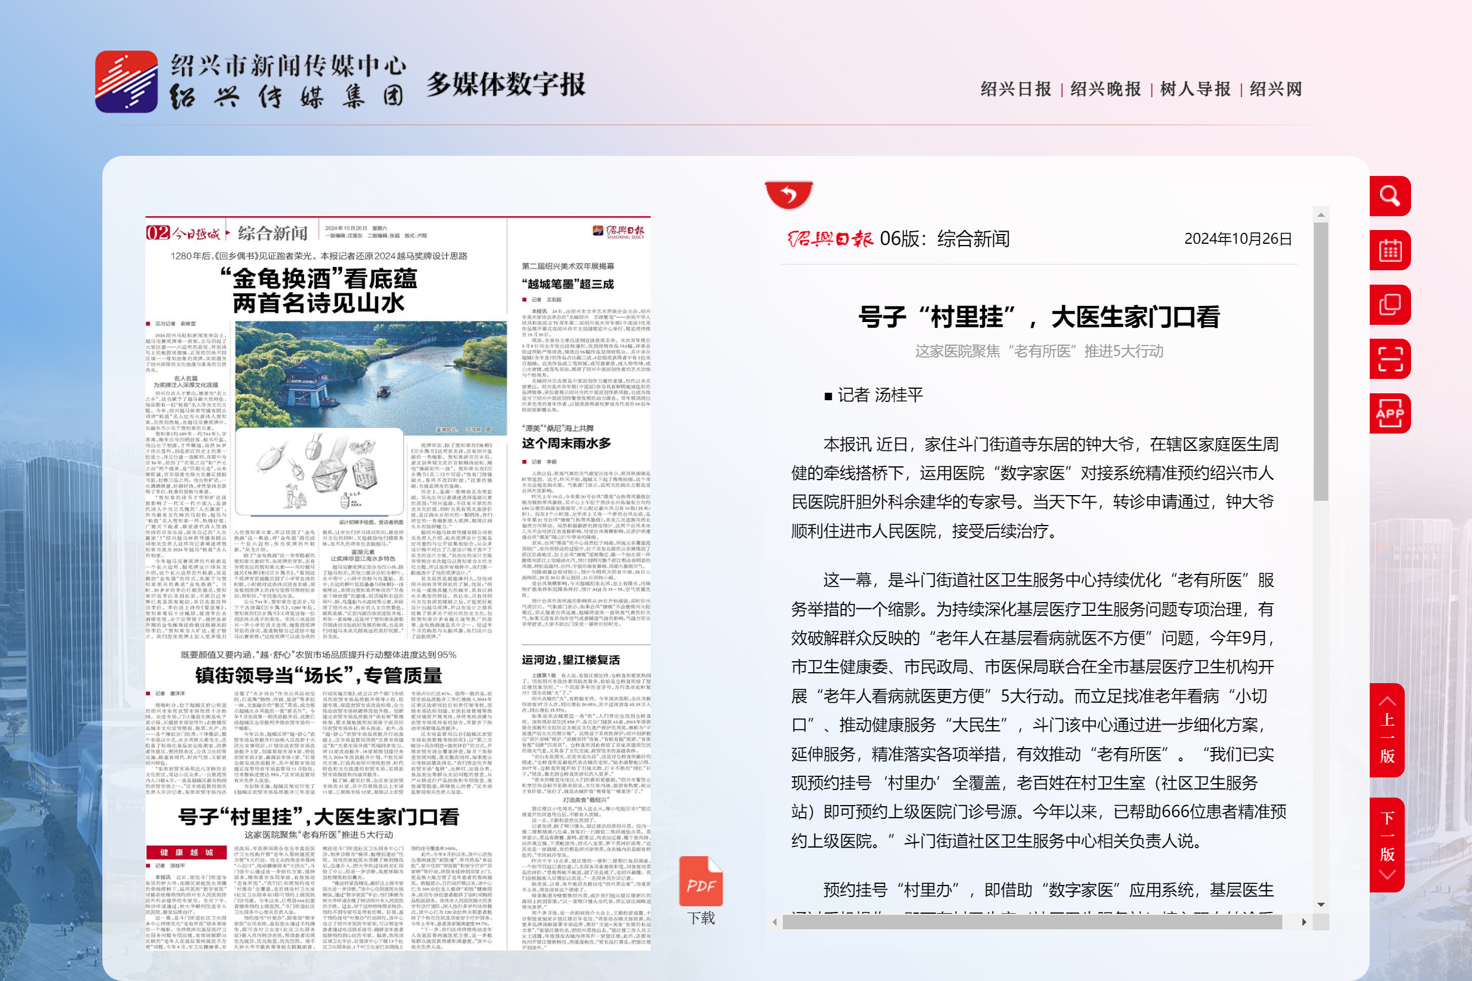
Task: Click subtitle 这家医院聚焦“老有所医”推进5大行动
Action: (1039, 351)
